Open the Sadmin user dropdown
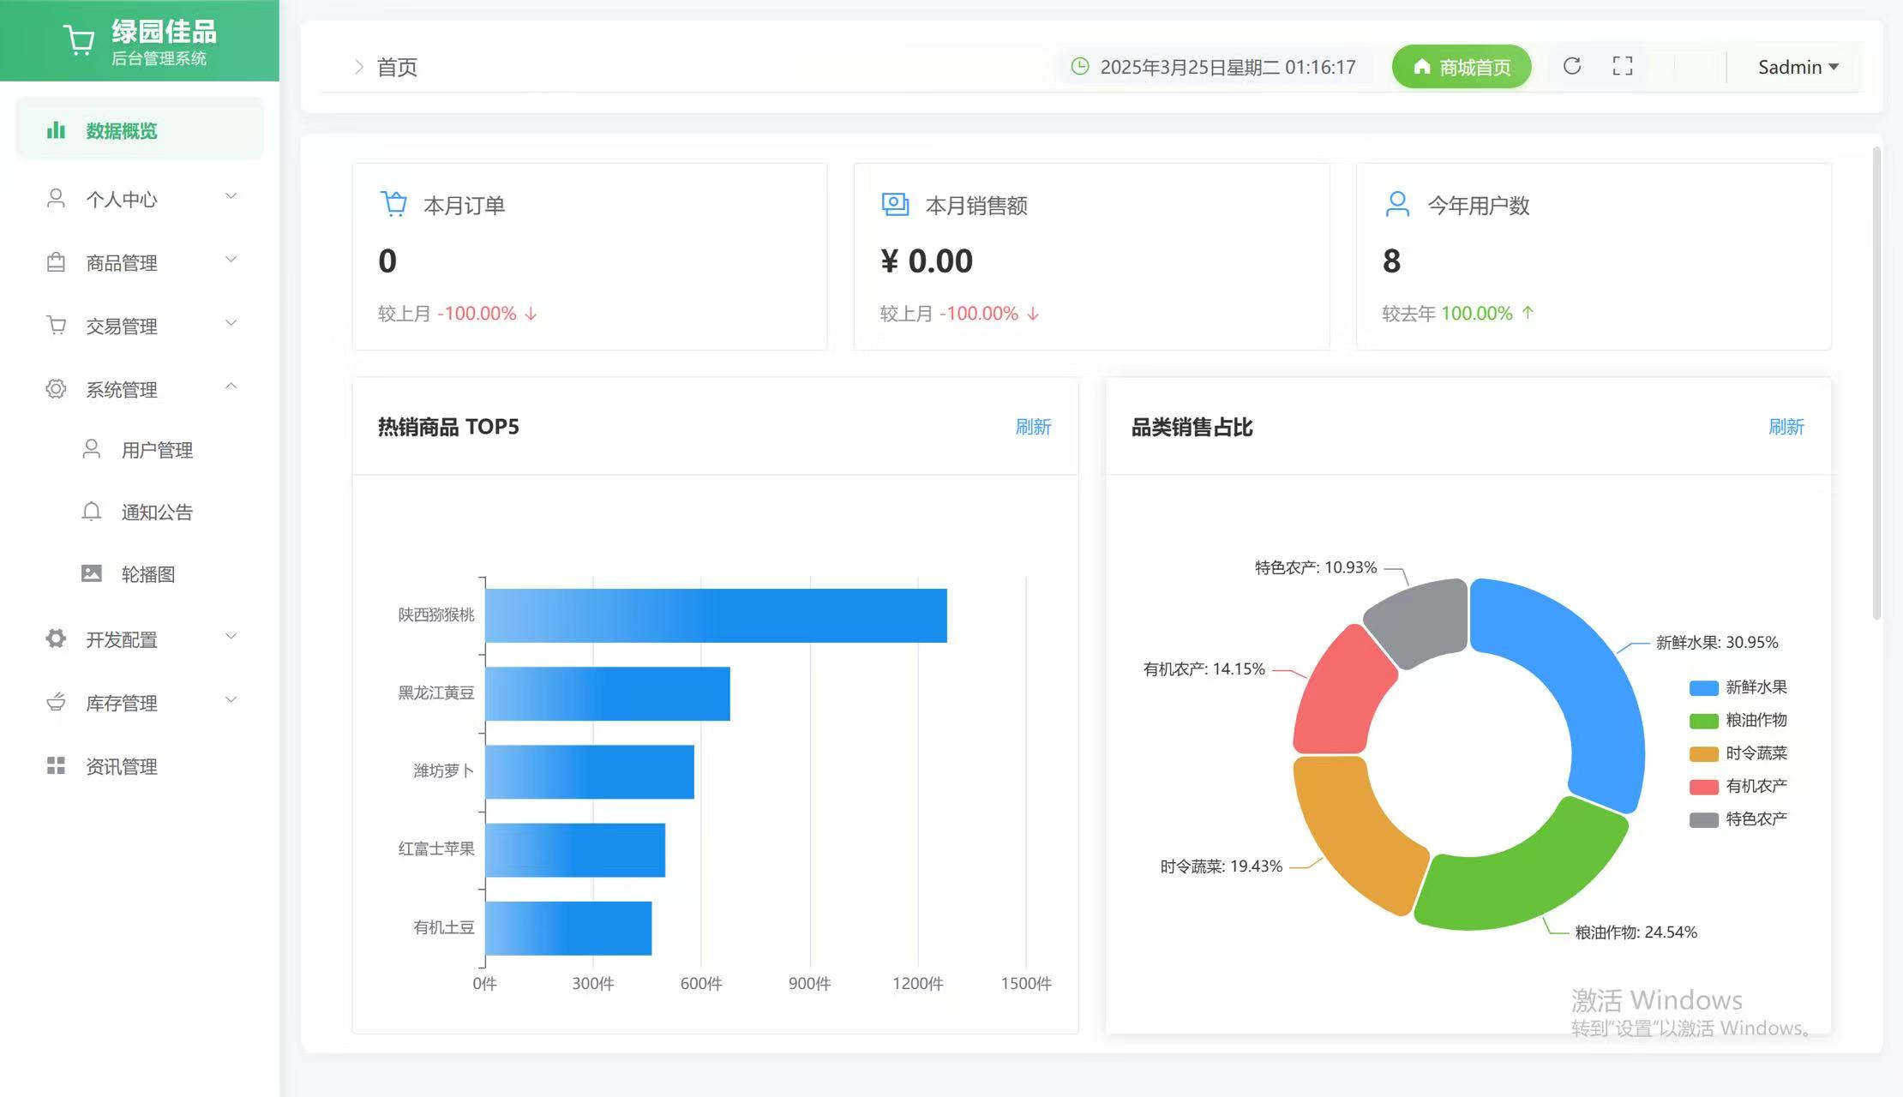This screenshot has width=1903, height=1097. 1798,67
